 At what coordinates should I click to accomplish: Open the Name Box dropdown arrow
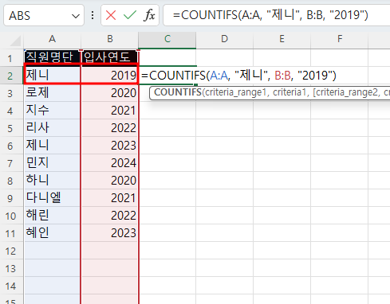tap(76, 16)
